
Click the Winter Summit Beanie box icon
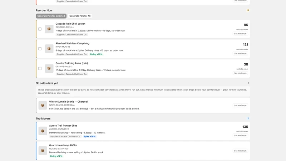pos(43,105)
